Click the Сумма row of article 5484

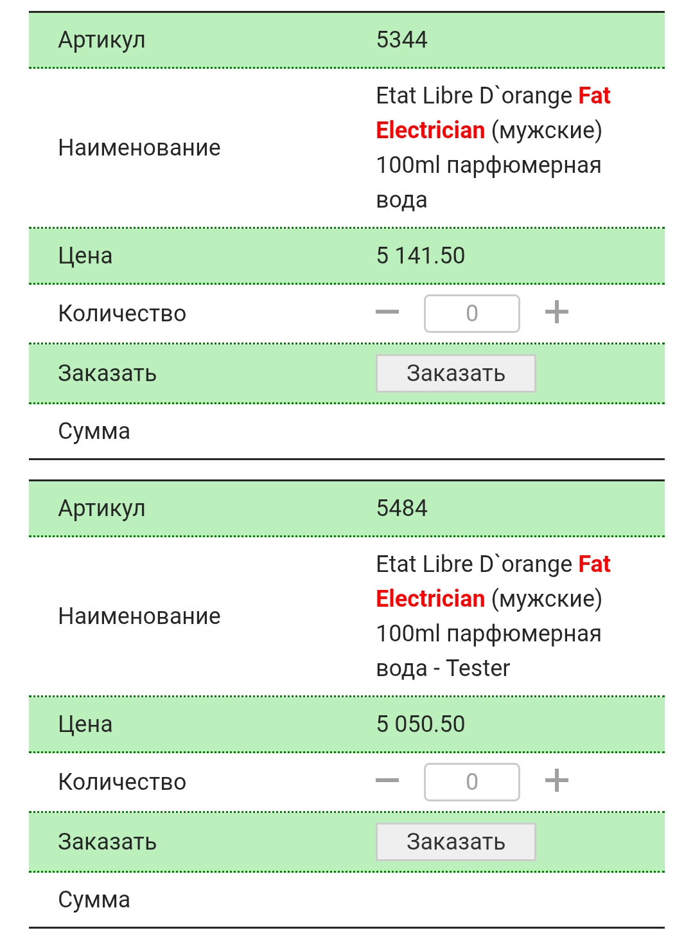(347, 900)
